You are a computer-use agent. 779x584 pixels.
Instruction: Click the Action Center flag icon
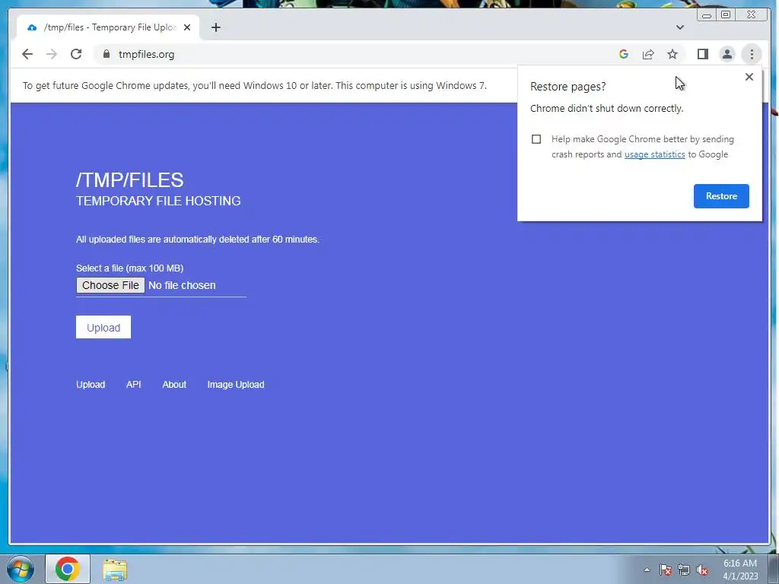(666, 570)
